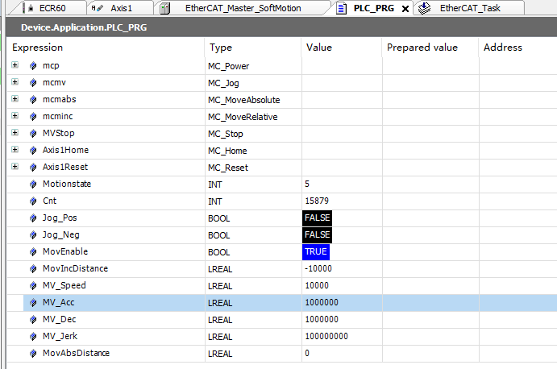Switch to the Axis1 tab

(x=121, y=8)
